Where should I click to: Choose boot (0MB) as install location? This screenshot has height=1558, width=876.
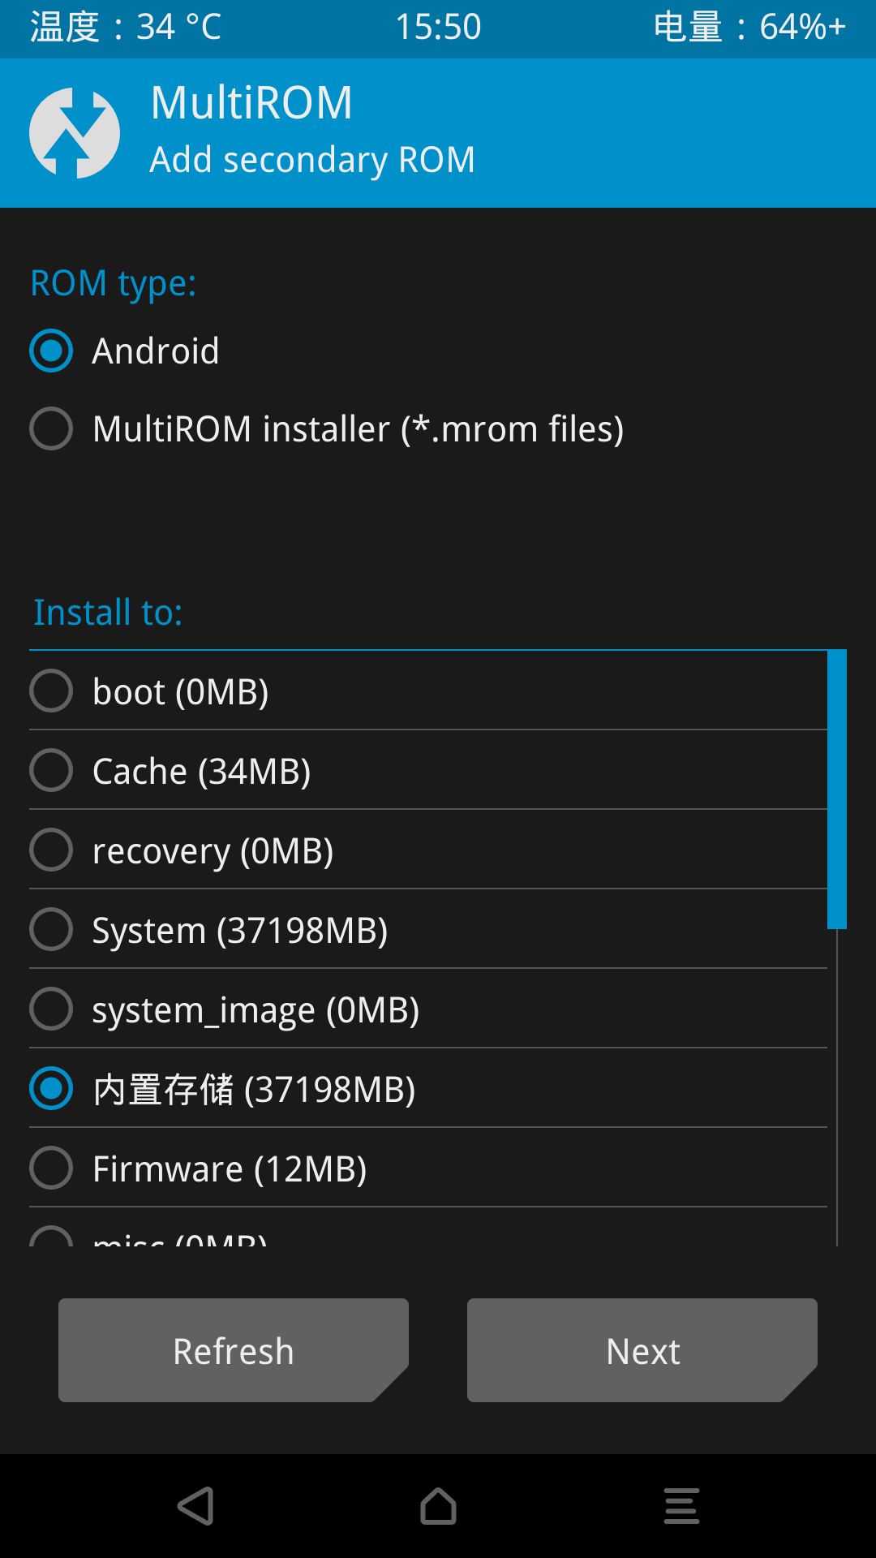pyautogui.click(x=428, y=691)
